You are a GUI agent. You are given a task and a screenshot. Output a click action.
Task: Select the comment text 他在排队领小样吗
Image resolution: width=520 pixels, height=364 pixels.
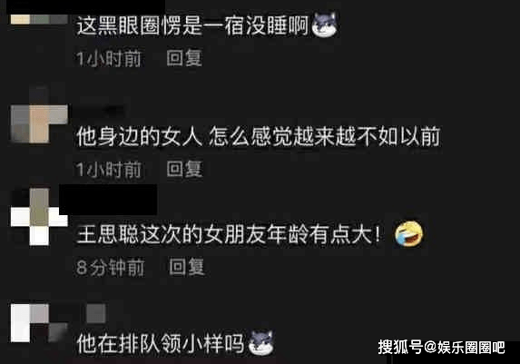(161, 343)
